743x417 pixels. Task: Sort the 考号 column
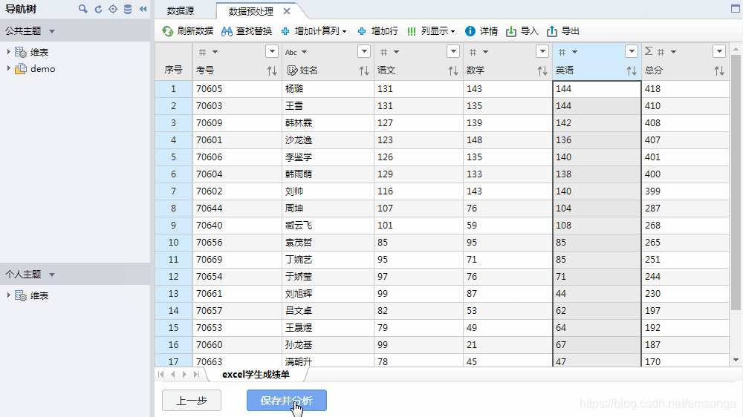pos(271,71)
